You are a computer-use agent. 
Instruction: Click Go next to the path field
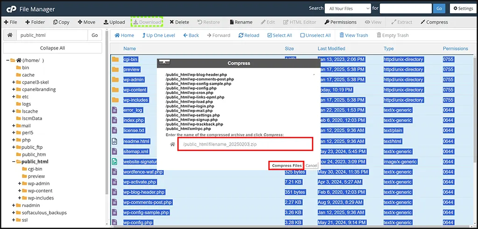tap(95, 35)
